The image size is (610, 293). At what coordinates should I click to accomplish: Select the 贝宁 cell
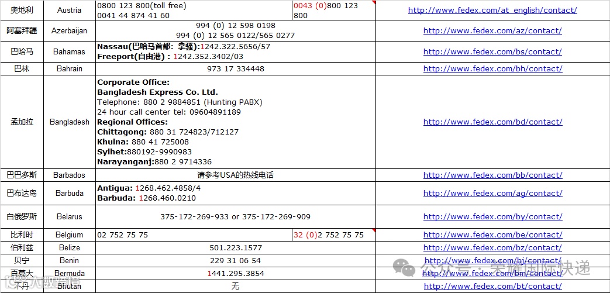pos(22,261)
